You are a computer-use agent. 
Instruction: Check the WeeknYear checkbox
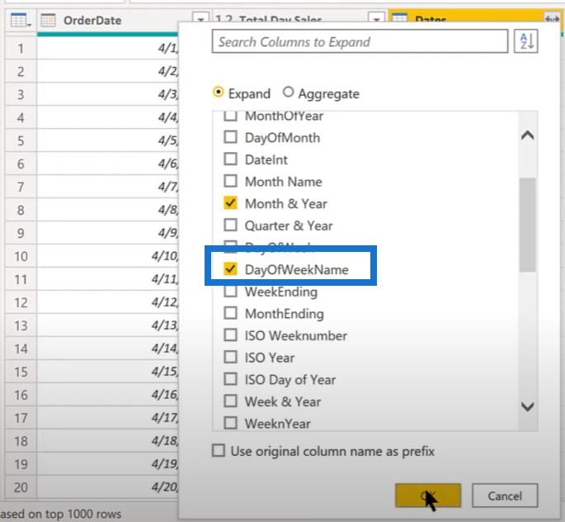(231, 423)
